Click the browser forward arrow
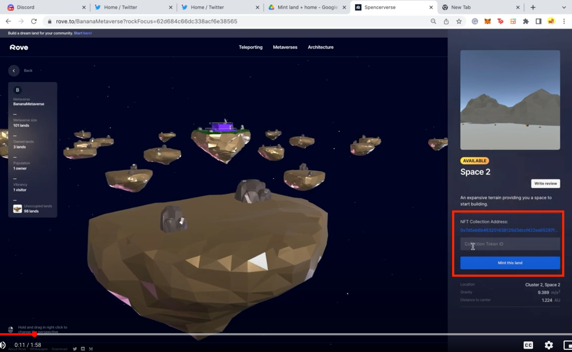This screenshot has width=572, height=352. (21, 21)
